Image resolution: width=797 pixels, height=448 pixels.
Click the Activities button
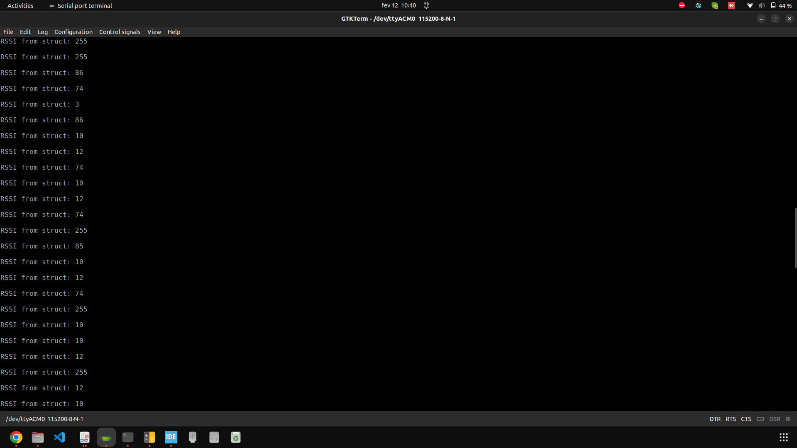pos(20,5)
